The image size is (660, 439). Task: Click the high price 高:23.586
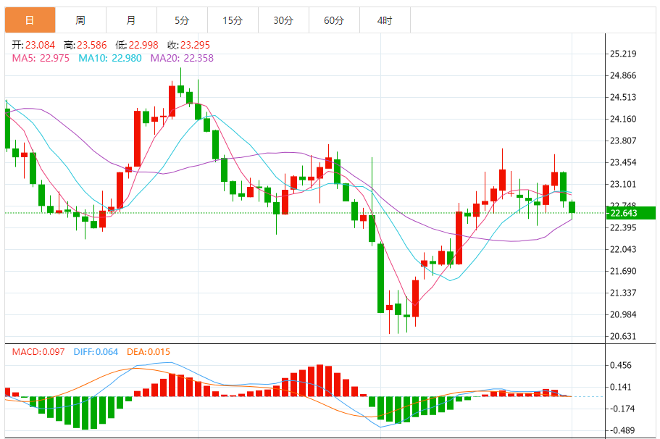point(85,45)
